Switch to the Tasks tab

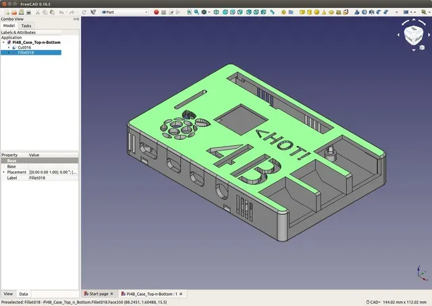coord(26,26)
